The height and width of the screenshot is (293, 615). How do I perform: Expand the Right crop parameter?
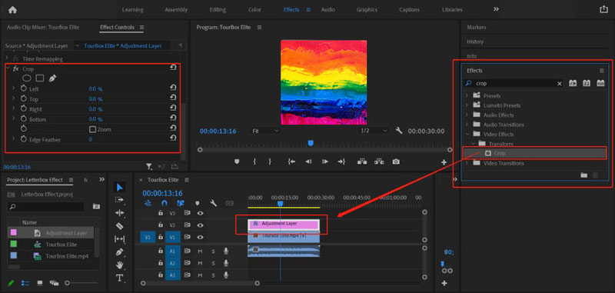click(x=14, y=109)
